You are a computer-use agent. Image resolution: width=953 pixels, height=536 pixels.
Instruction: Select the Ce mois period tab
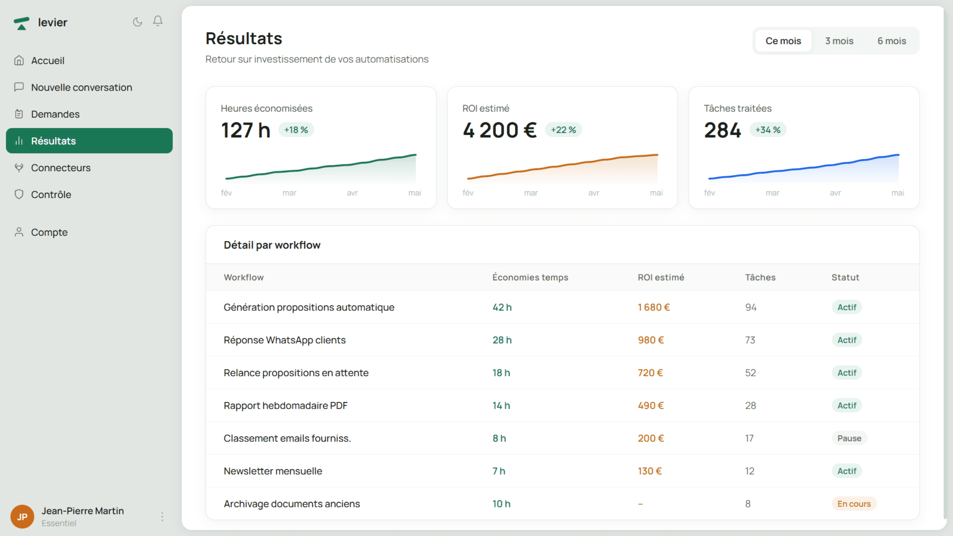coord(783,41)
